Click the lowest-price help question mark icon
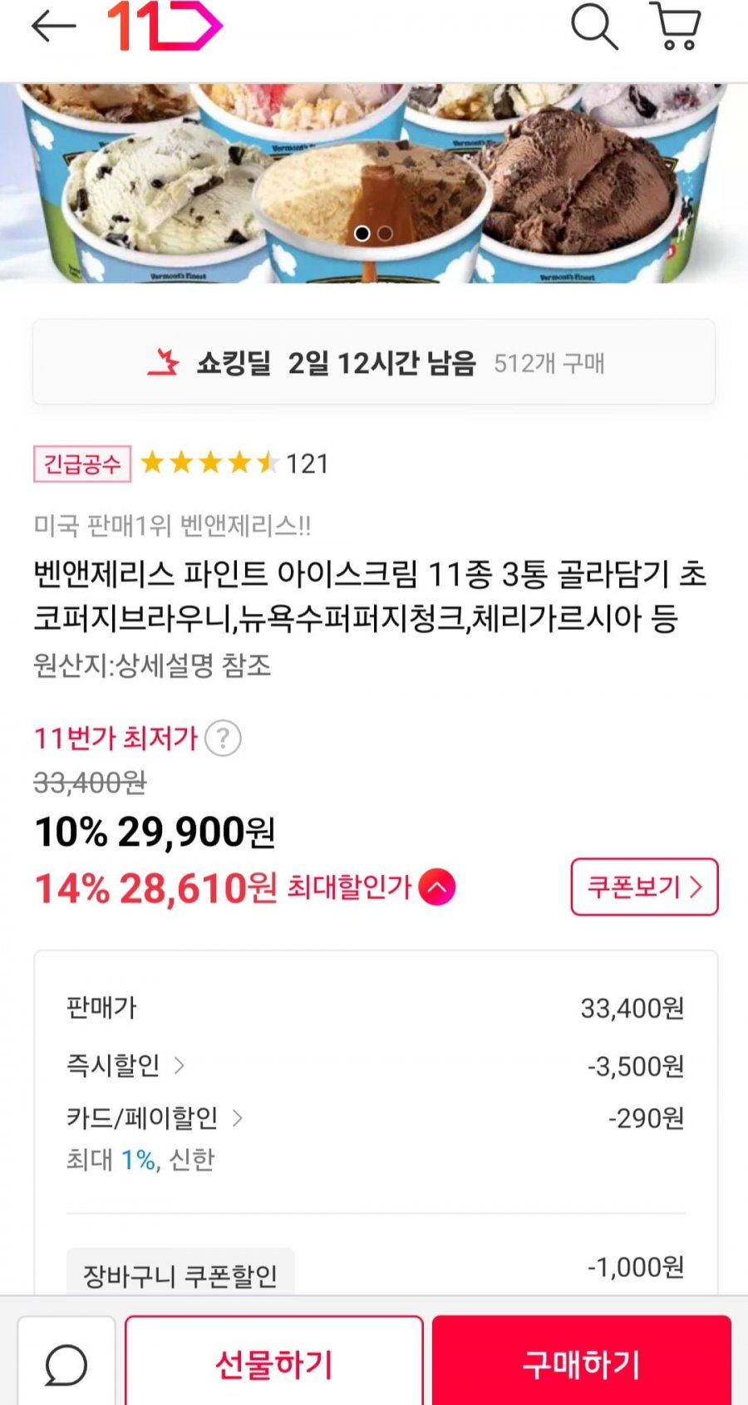 click(x=223, y=738)
